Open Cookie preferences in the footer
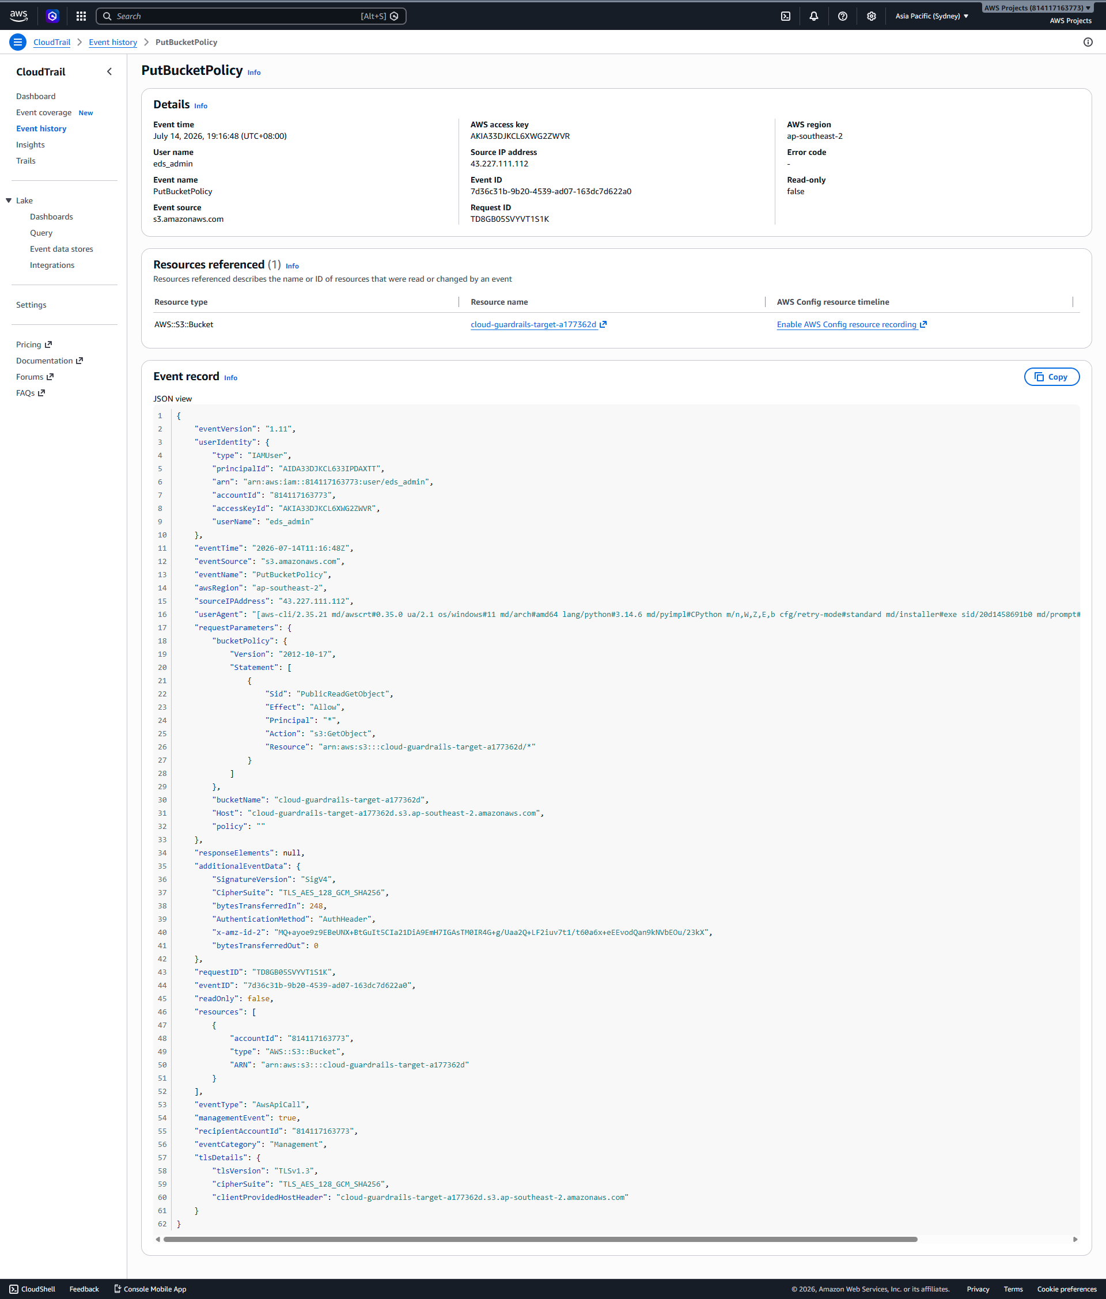Screen dimensions: 1106x1299 (1066, 1289)
